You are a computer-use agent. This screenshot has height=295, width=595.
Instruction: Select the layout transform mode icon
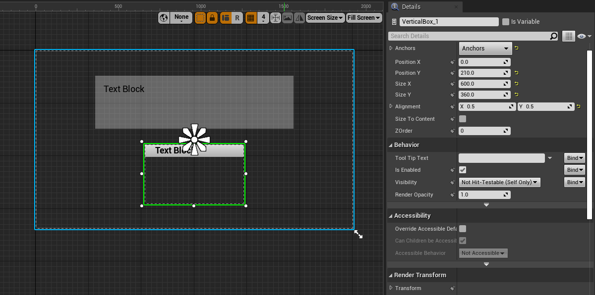pyautogui.click(x=226, y=18)
